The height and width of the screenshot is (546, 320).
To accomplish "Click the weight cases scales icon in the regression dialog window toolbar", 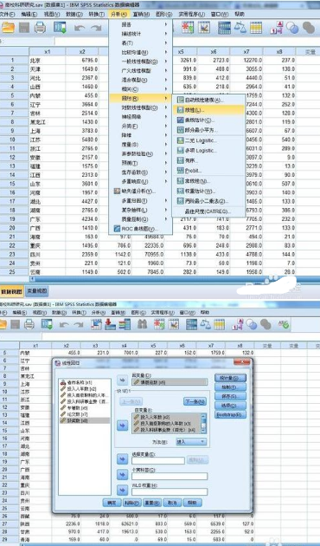I will (x=205, y=324).
